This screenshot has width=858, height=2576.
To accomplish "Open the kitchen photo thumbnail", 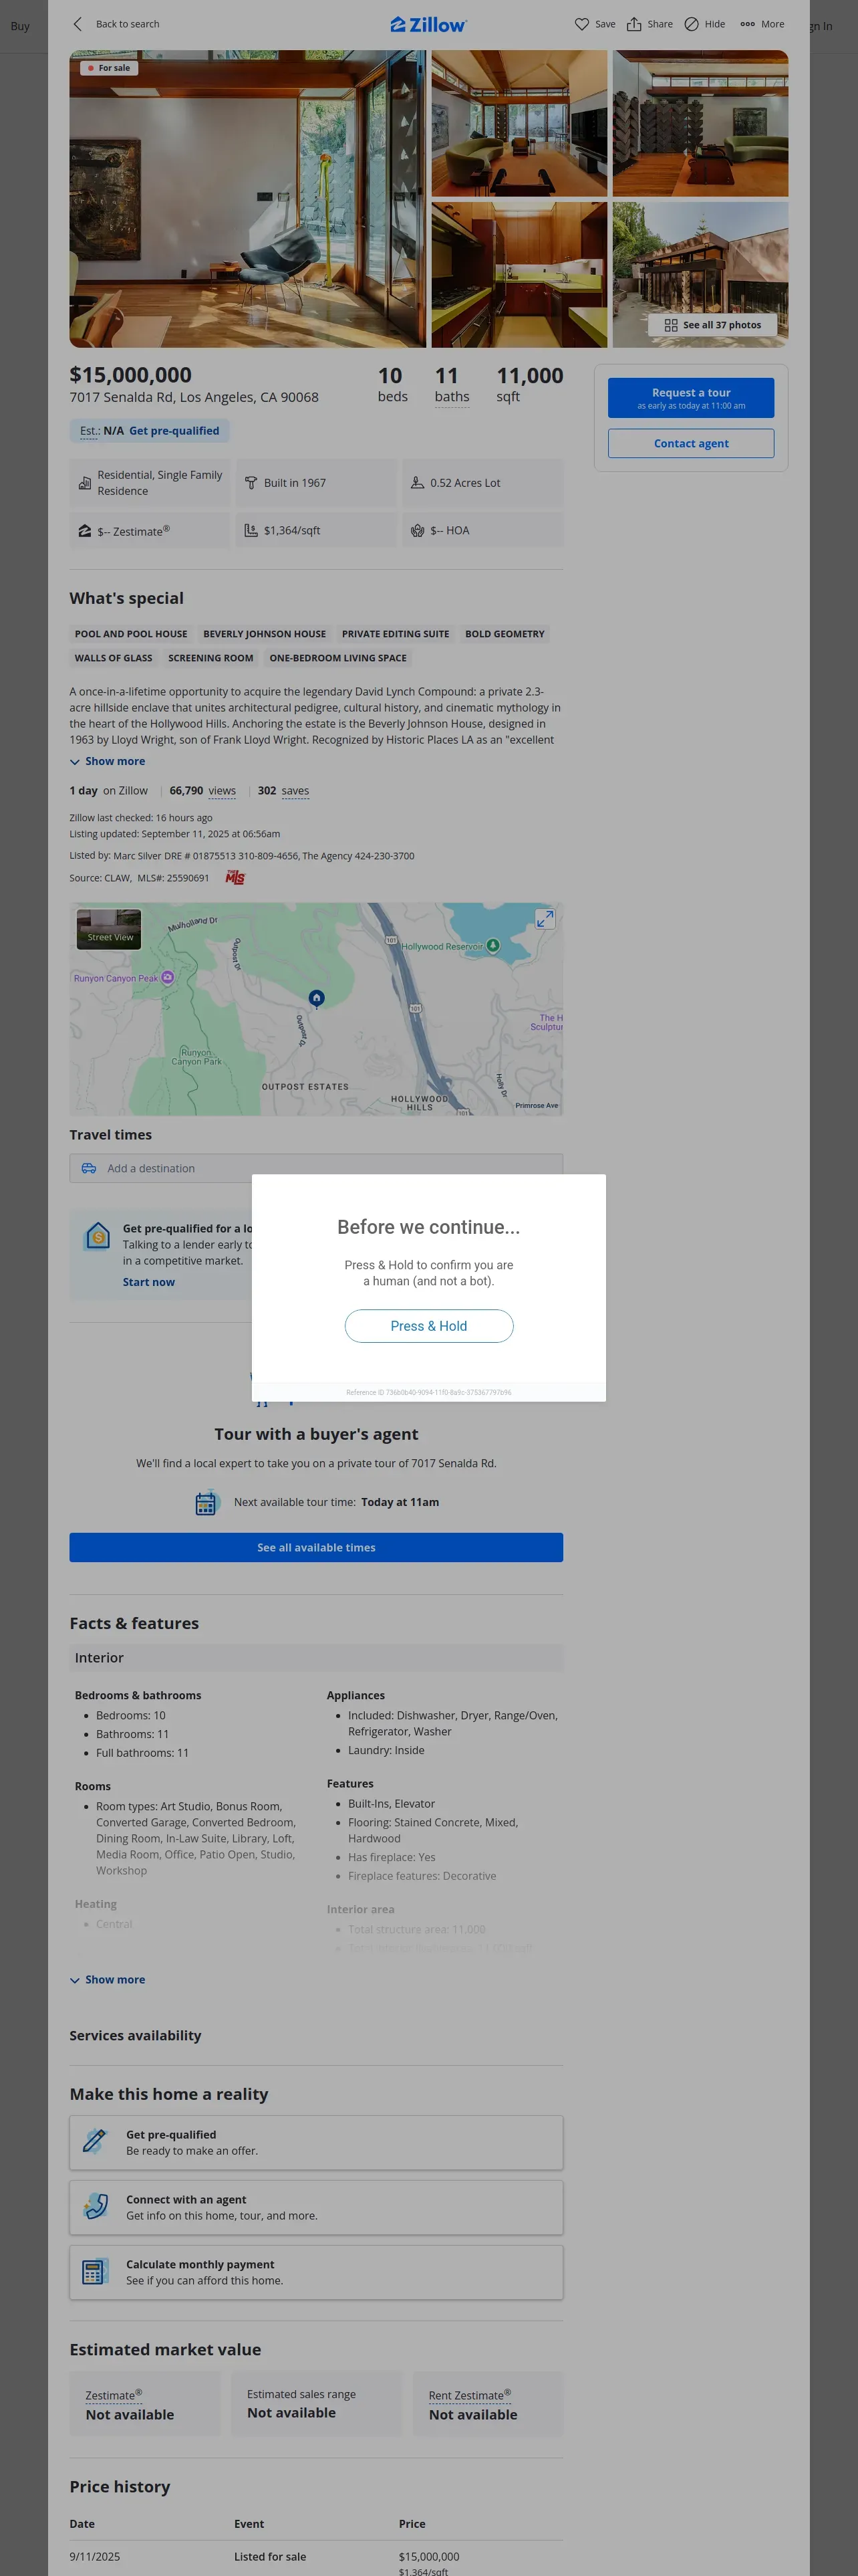I will click(x=519, y=275).
